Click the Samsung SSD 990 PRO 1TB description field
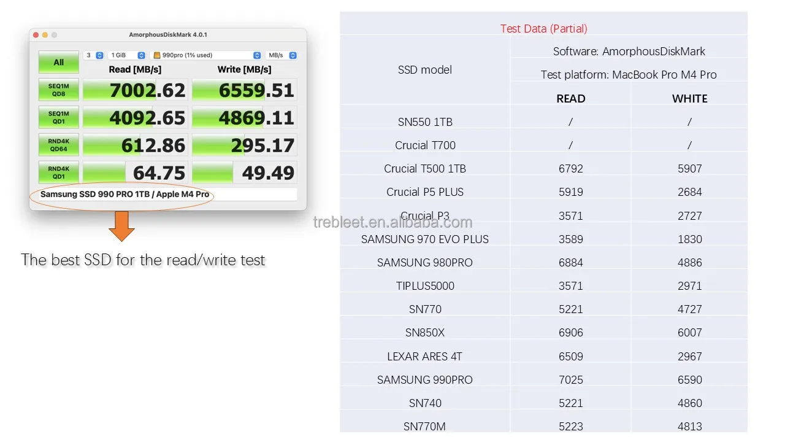 [x=167, y=194]
